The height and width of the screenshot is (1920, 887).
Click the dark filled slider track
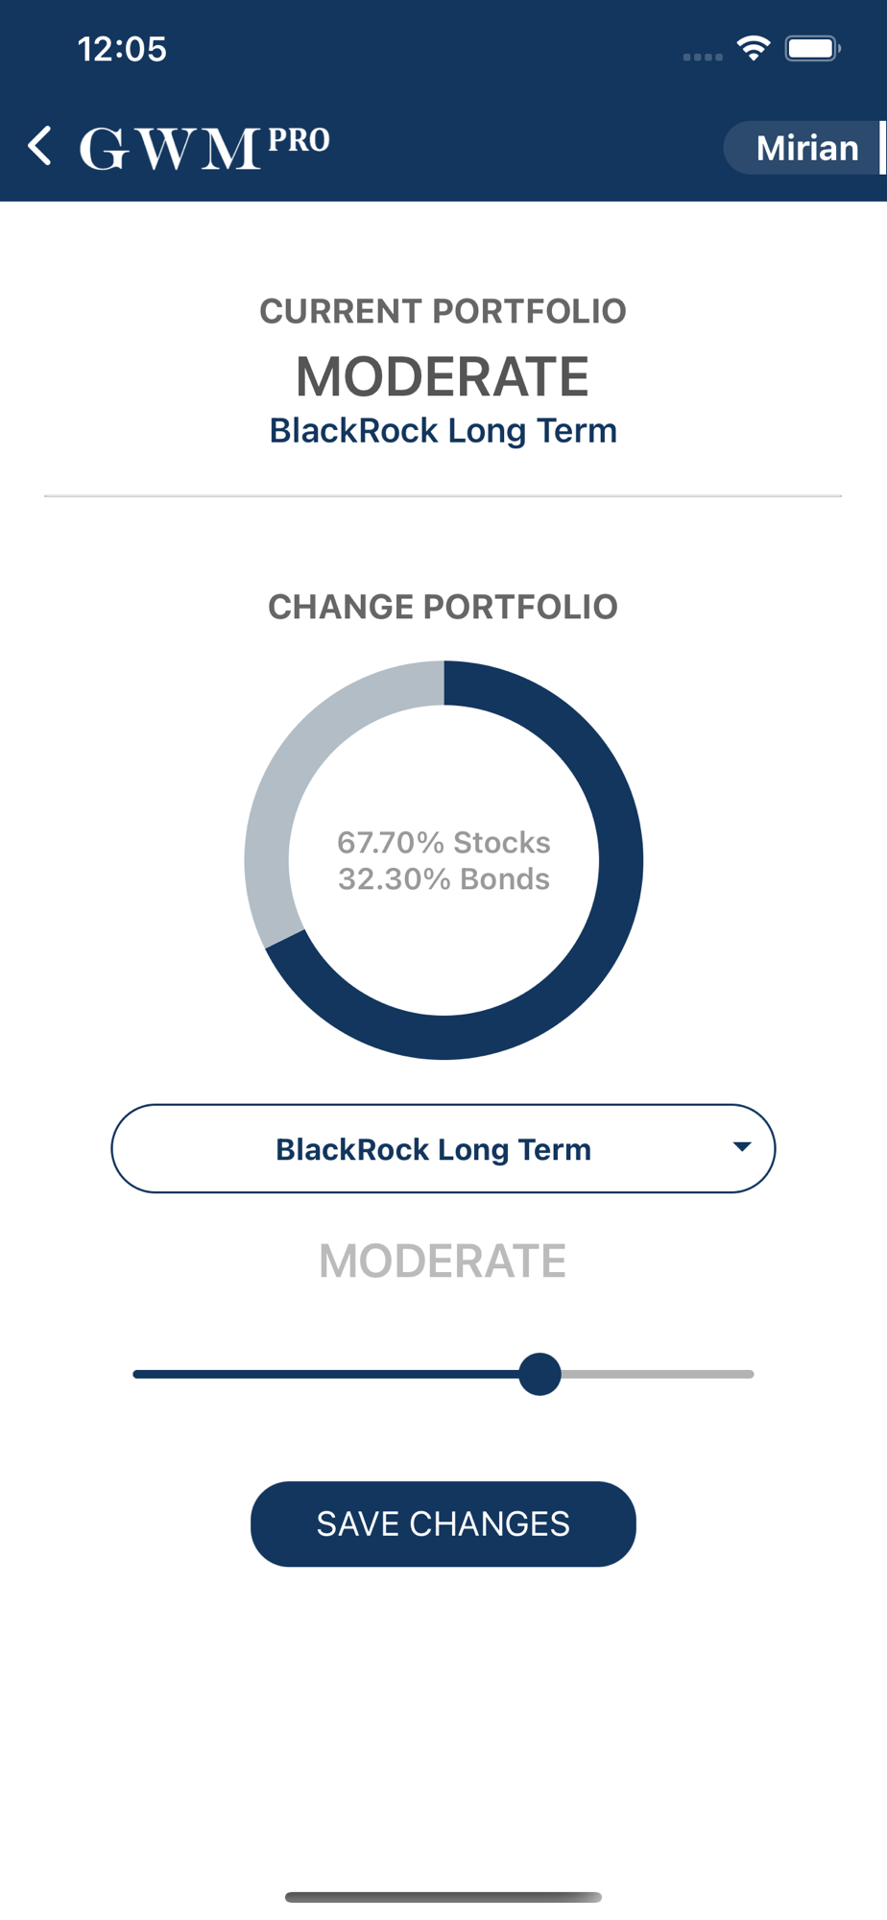[326, 1374]
